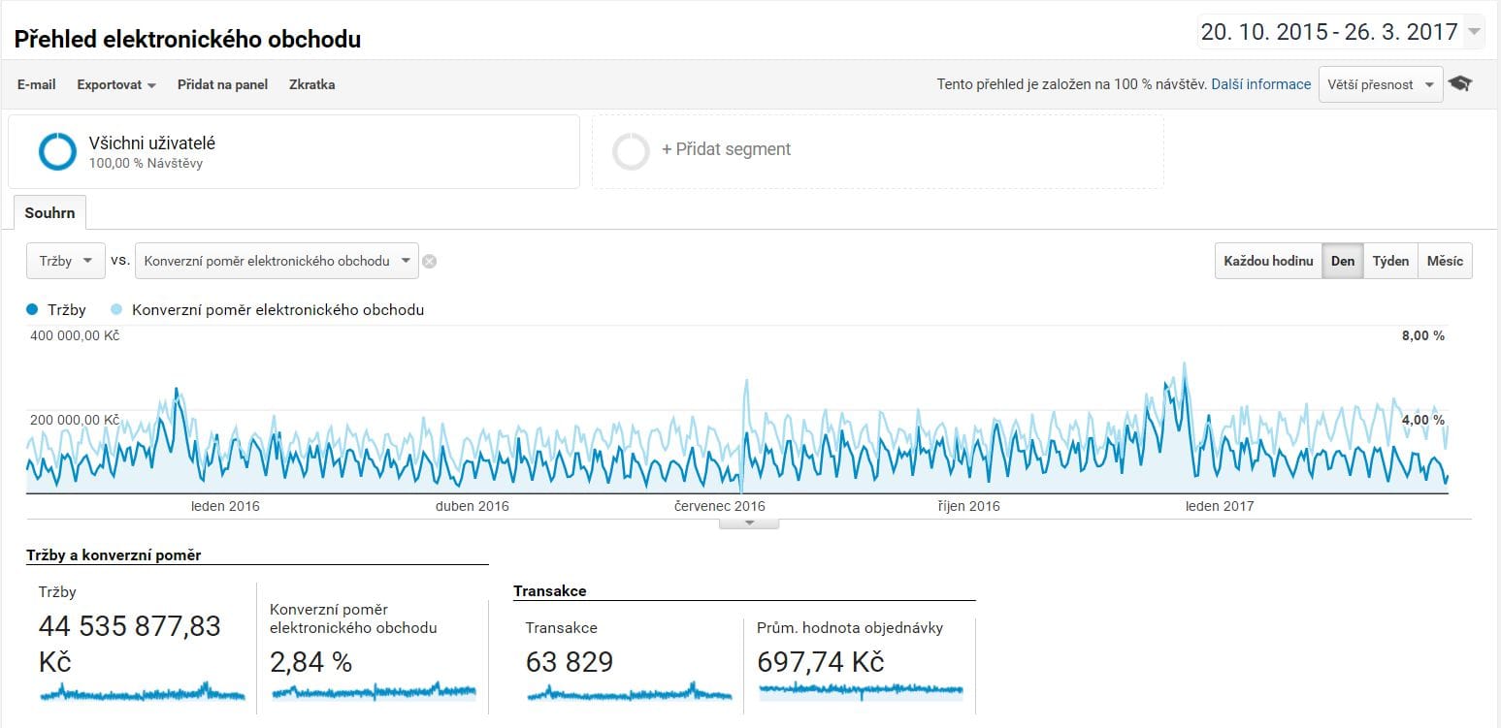Switch graph to Každou hodinu view
This screenshot has height=728, width=1501.
pyautogui.click(x=1267, y=261)
